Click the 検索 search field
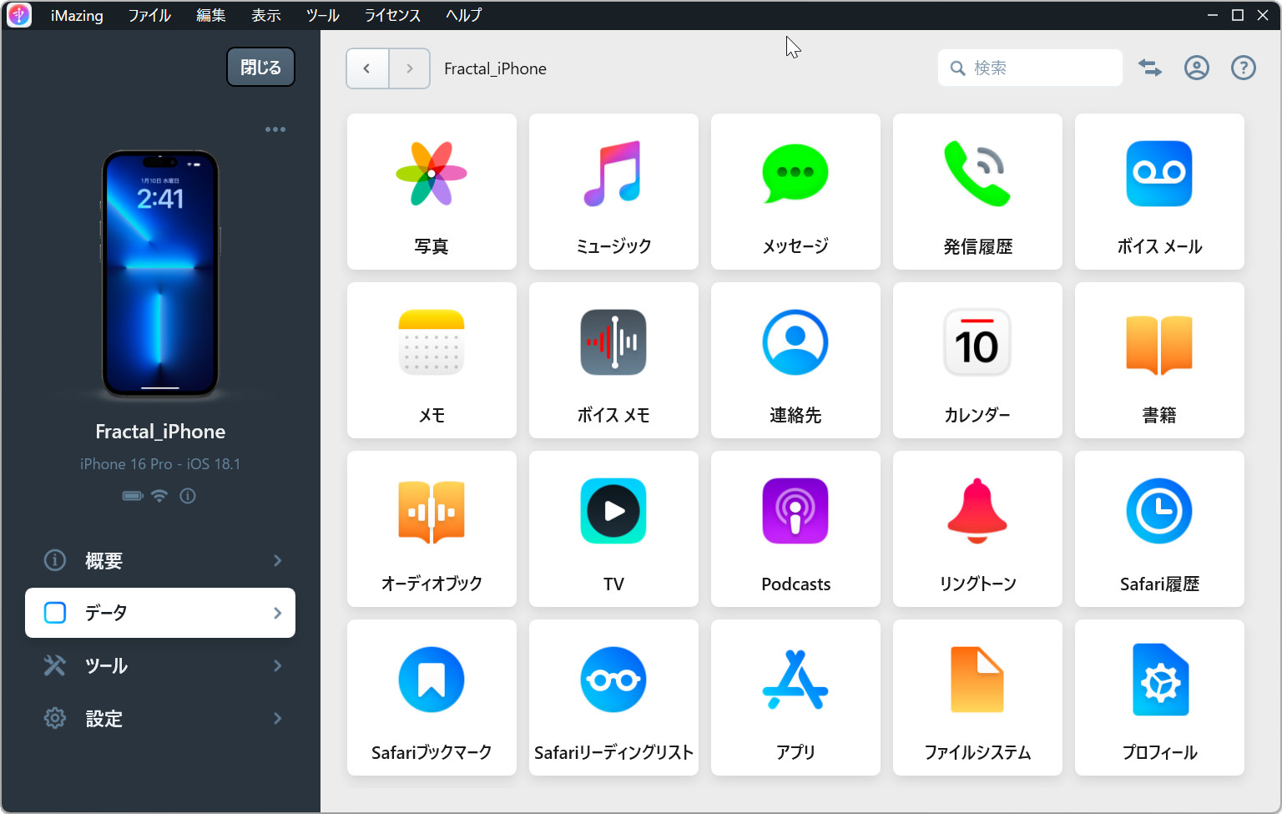The image size is (1282, 814). point(1030,68)
